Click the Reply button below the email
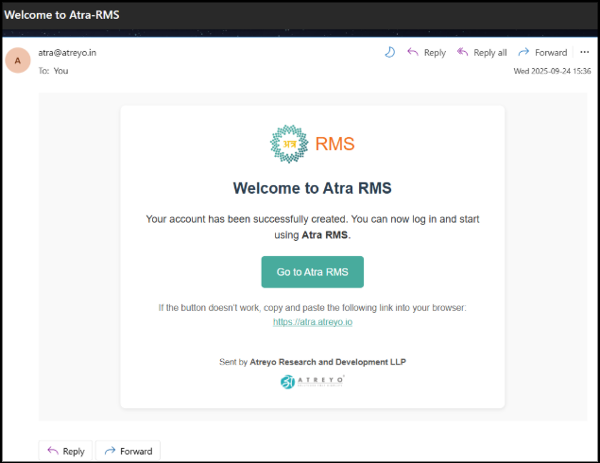The image size is (600, 463). click(x=65, y=451)
